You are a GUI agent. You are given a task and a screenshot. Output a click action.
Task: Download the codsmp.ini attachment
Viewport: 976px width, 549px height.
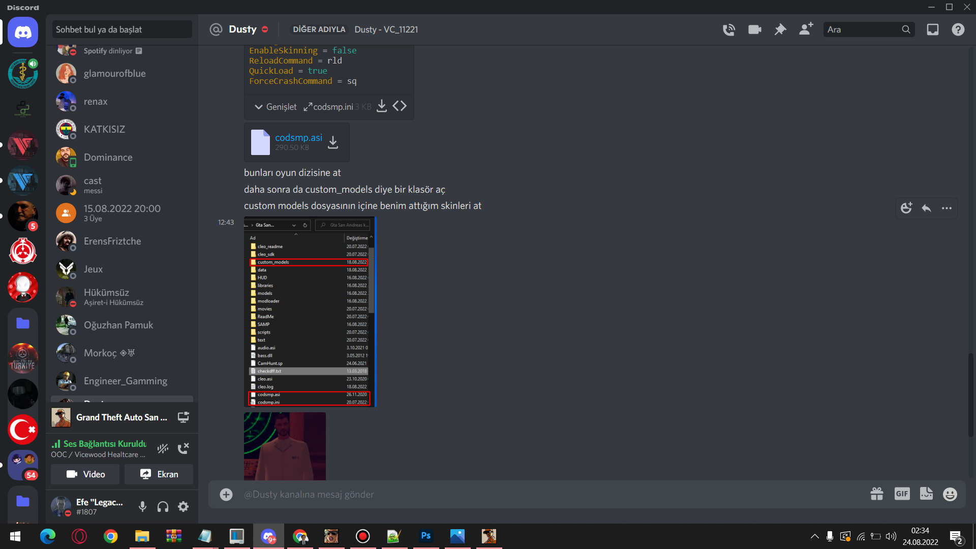pos(382,106)
